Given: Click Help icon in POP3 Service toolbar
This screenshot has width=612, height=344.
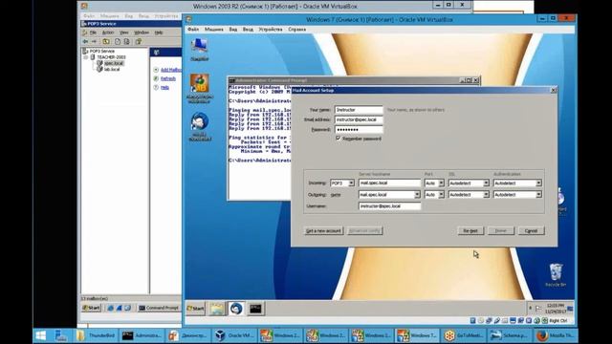Looking at the screenshot, I should tap(138, 41).
